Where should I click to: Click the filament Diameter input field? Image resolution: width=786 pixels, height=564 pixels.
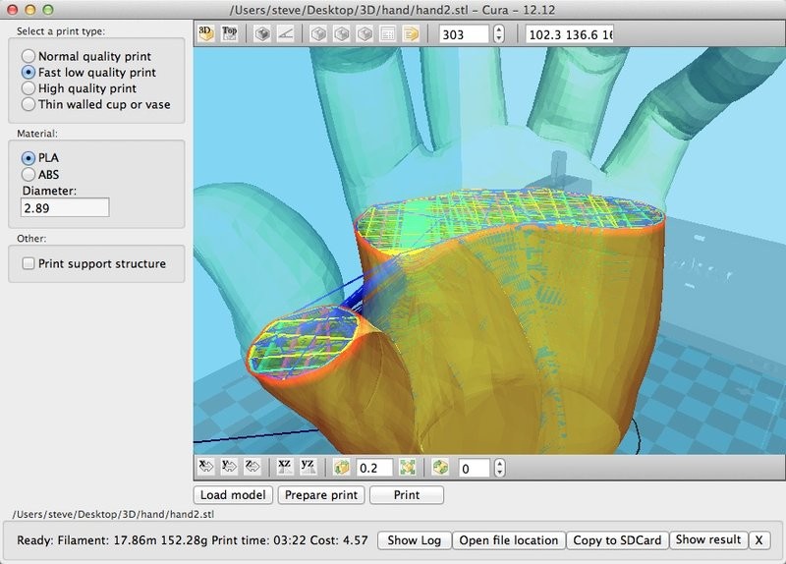click(65, 207)
